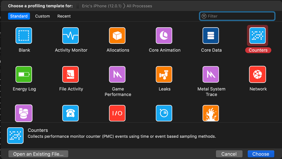Click the File Activity label
This screenshot has height=159, width=282.
(x=71, y=89)
